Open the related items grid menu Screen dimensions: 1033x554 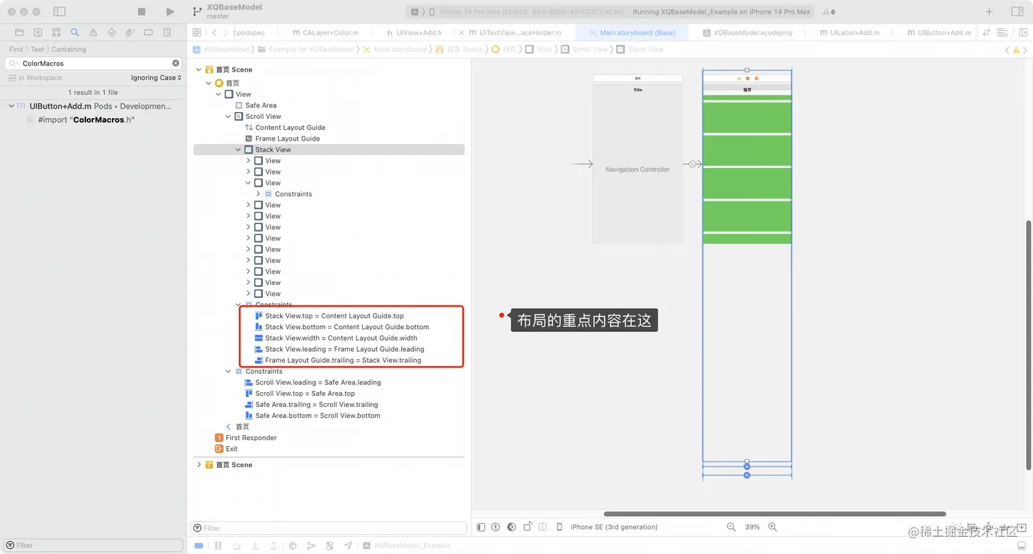[x=197, y=32]
